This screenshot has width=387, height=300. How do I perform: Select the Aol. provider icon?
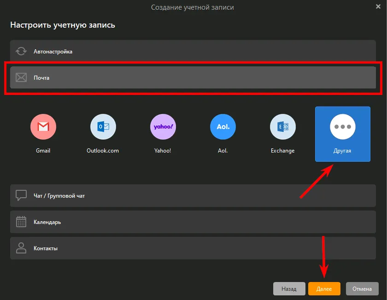click(x=223, y=126)
